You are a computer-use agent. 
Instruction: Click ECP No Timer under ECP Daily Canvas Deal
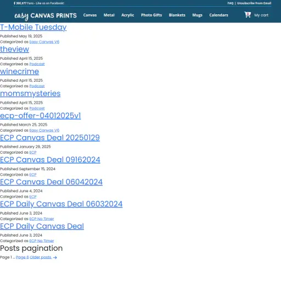(42, 241)
